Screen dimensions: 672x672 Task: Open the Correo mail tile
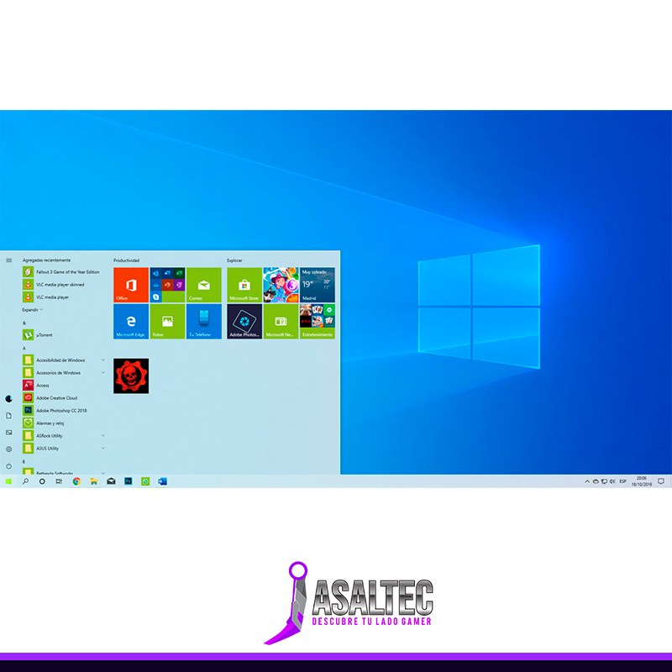(203, 285)
